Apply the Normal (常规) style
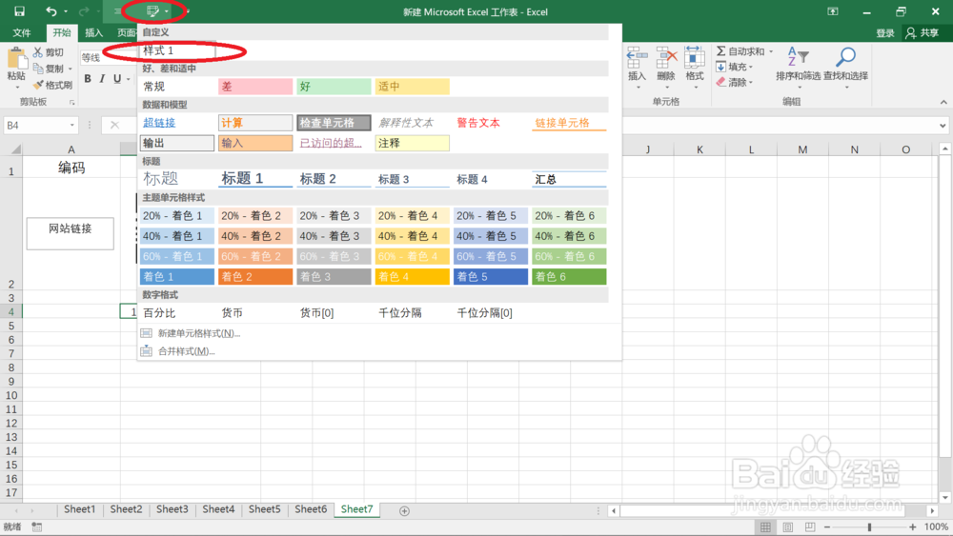Screen dimensions: 953x536 [x=177, y=87]
